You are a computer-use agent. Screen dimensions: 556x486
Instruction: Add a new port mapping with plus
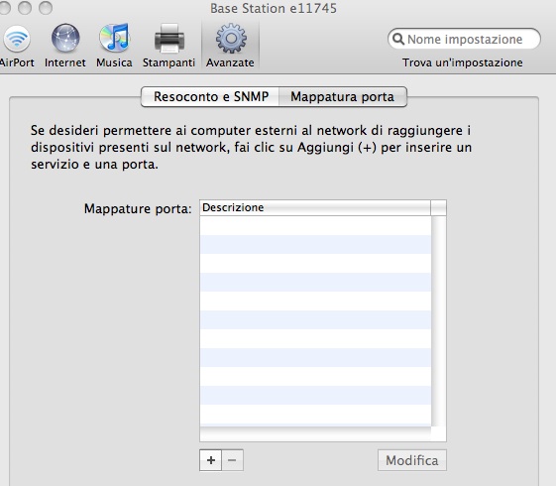(211, 460)
